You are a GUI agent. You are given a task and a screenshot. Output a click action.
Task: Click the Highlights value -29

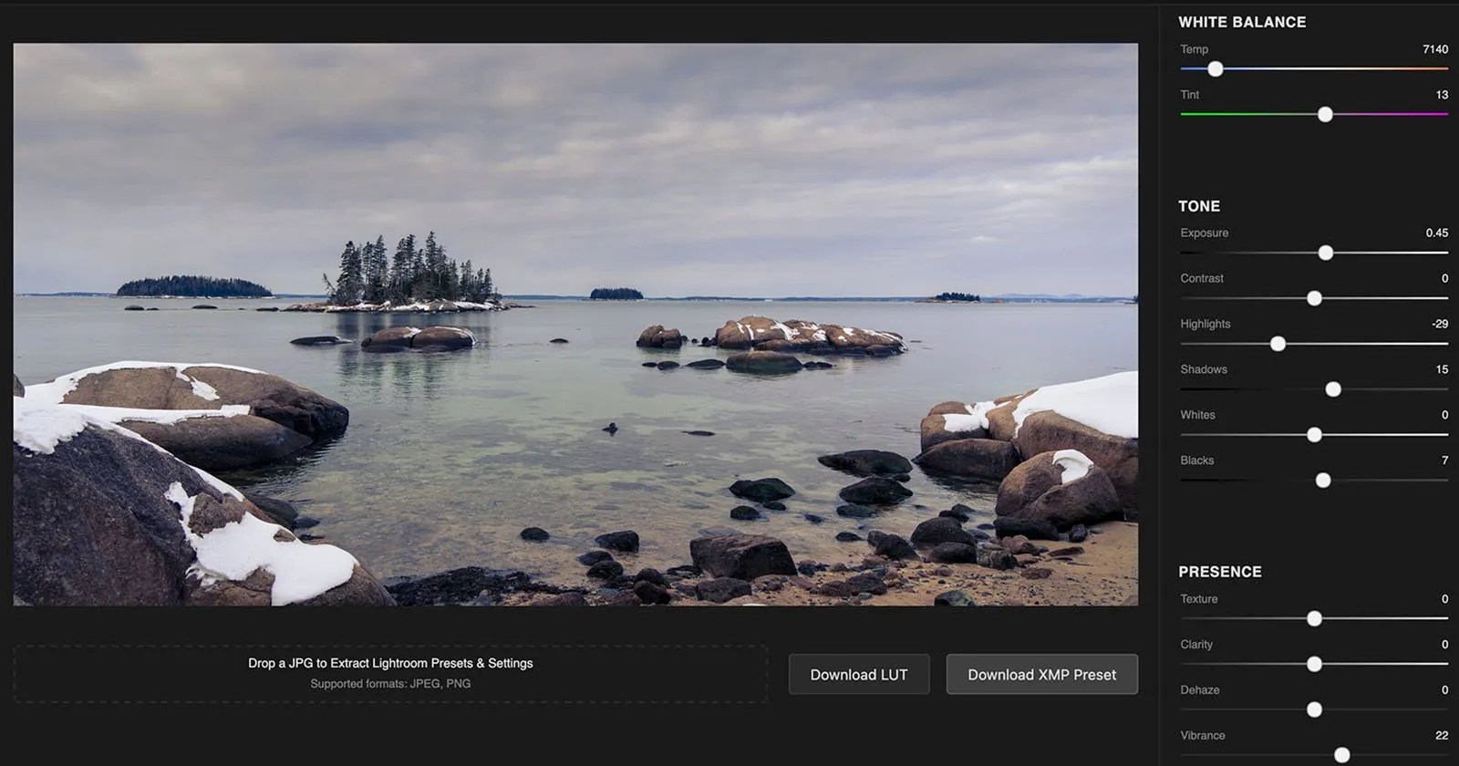pos(1440,324)
